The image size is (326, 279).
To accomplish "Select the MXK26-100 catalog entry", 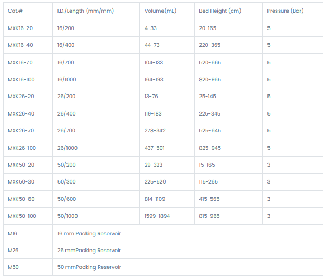I will click(x=22, y=148).
